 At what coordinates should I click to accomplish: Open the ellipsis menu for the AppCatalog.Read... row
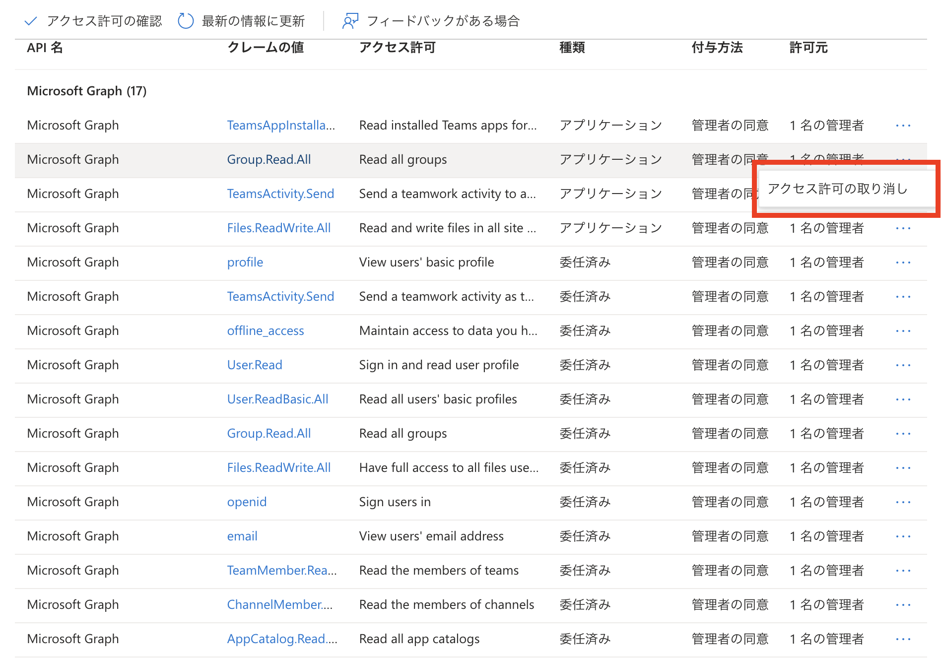pos(903,639)
